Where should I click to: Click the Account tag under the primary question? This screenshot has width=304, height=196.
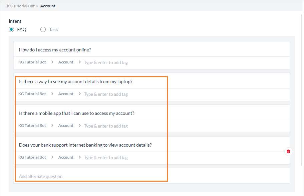[x=66, y=62]
